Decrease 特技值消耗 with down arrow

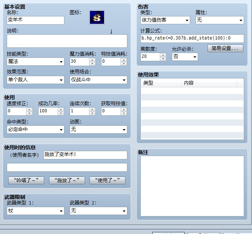tap(124, 63)
